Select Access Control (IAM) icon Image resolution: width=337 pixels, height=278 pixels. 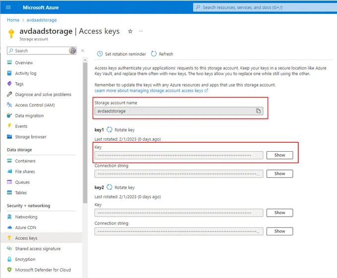(x=9, y=105)
